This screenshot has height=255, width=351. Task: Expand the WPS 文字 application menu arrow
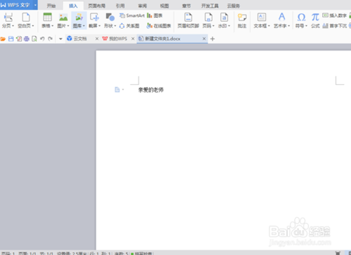coord(35,5)
